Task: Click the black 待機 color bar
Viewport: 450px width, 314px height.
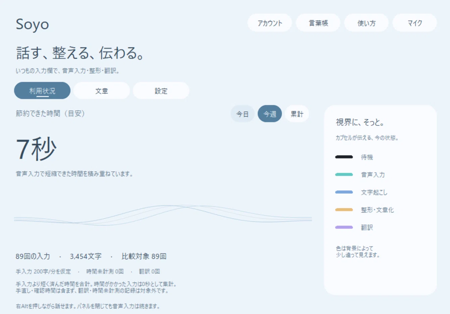Action: 344,157
